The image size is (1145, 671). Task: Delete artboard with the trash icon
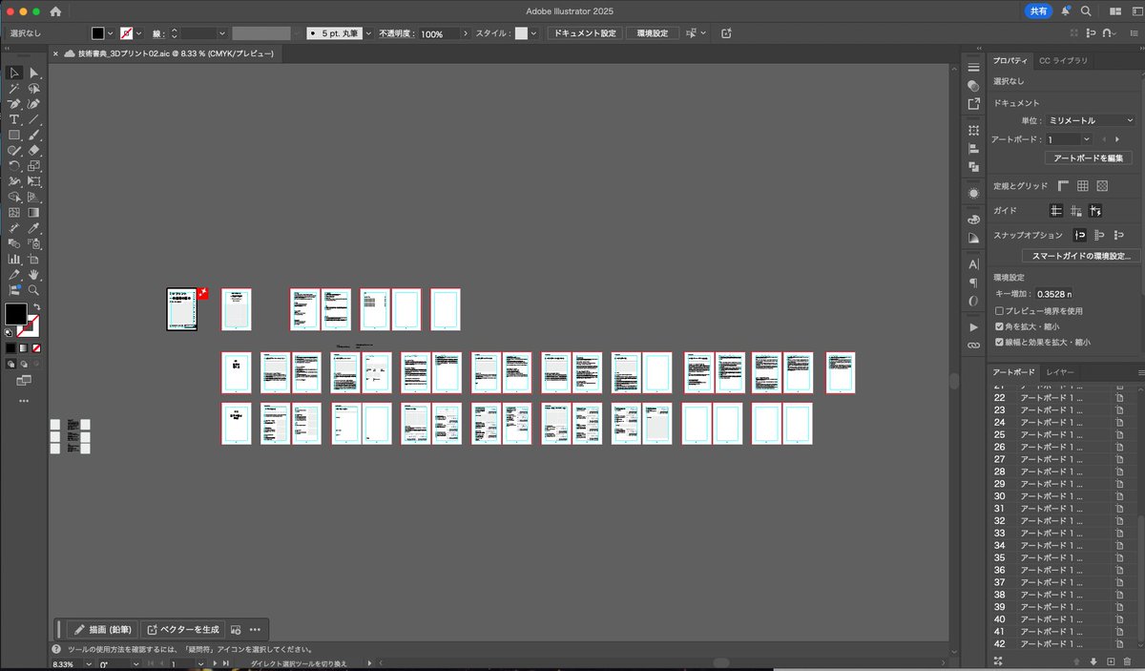click(1127, 661)
